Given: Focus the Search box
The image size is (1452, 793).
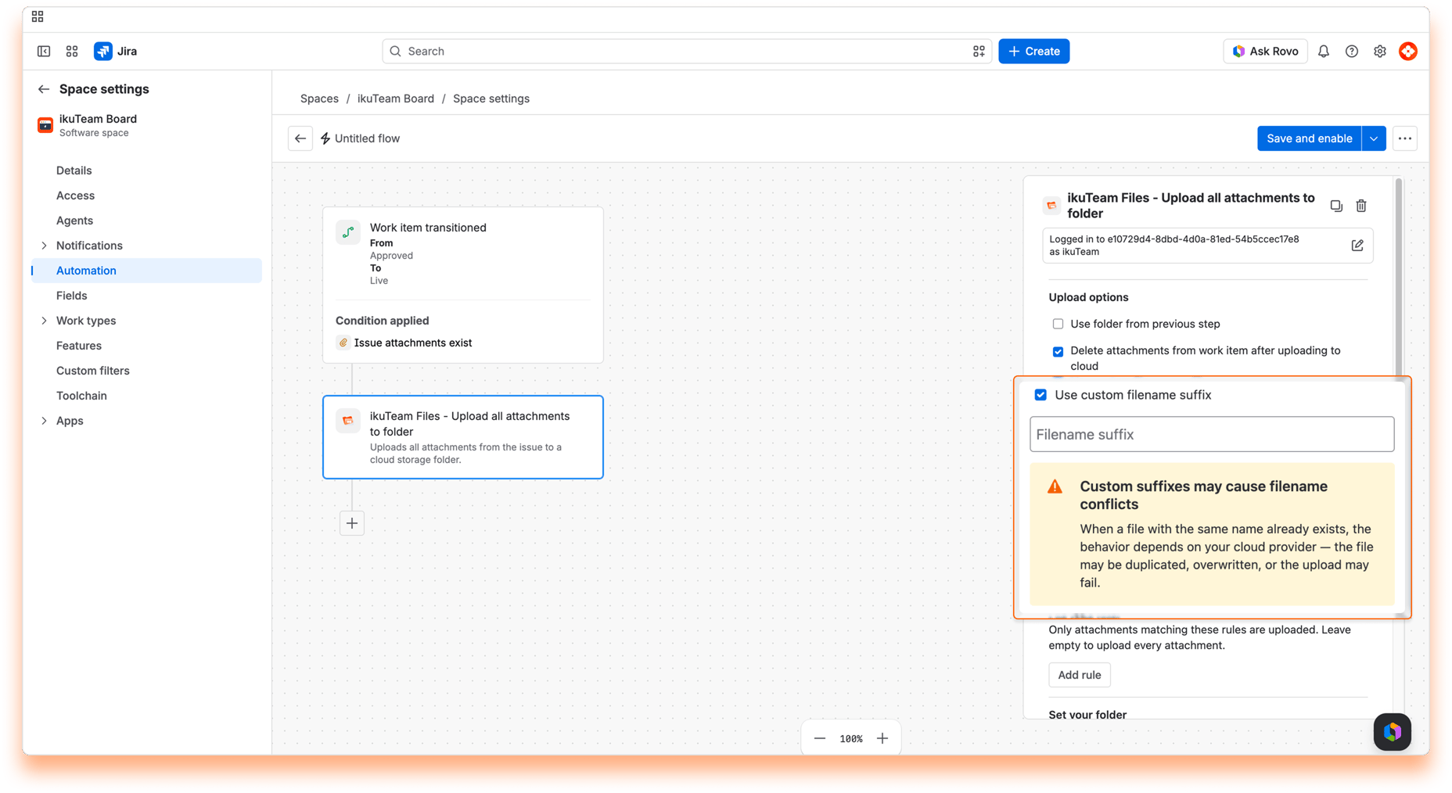Looking at the screenshot, I should (x=686, y=51).
